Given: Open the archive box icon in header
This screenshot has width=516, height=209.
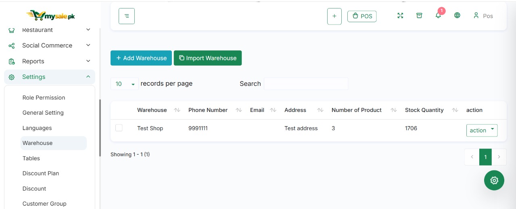Looking at the screenshot, I should coord(419,16).
